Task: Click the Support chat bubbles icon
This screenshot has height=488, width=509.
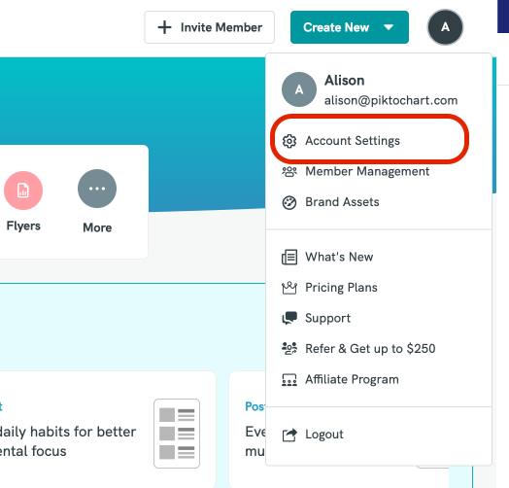Action: (288, 318)
